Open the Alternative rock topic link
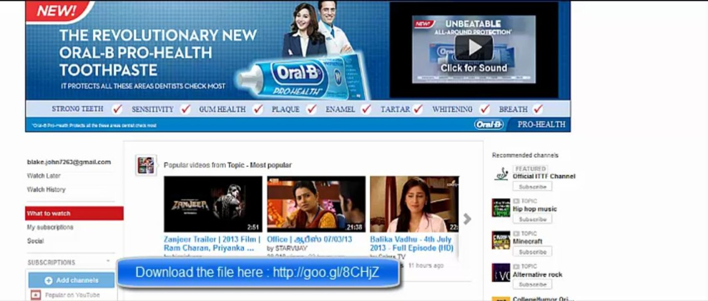Screen dimensions: 708x301 click(x=538, y=275)
